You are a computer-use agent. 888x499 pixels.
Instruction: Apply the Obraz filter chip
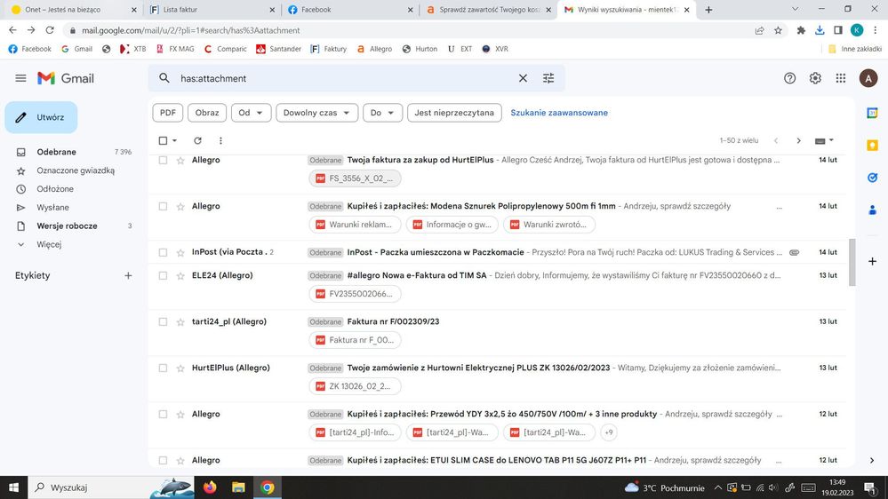click(207, 113)
